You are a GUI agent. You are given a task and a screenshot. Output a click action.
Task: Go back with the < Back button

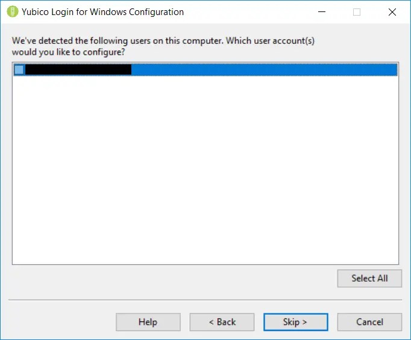tap(222, 322)
